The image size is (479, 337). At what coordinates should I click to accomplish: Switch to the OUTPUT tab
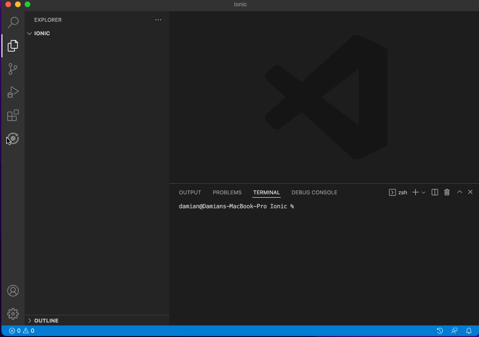190,192
